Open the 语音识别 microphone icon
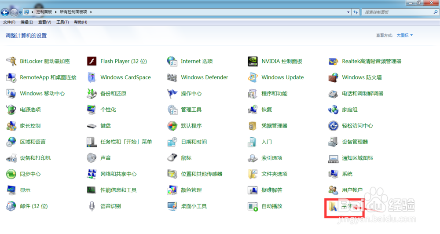The image size is (440, 234). coord(92,206)
